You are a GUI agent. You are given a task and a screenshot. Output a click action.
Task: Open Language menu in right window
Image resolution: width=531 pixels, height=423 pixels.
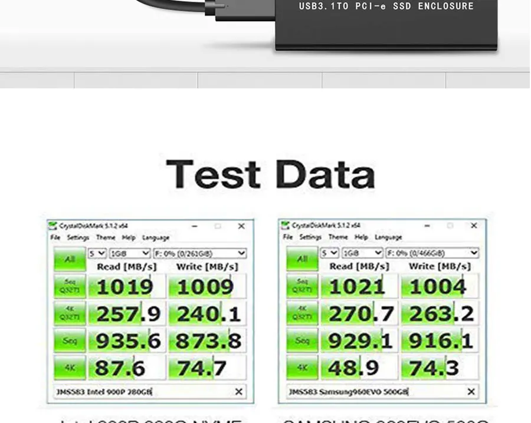coord(388,237)
